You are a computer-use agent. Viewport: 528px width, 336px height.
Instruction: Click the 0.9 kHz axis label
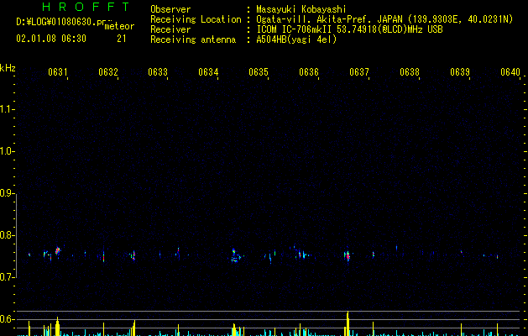click(x=7, y=193)
